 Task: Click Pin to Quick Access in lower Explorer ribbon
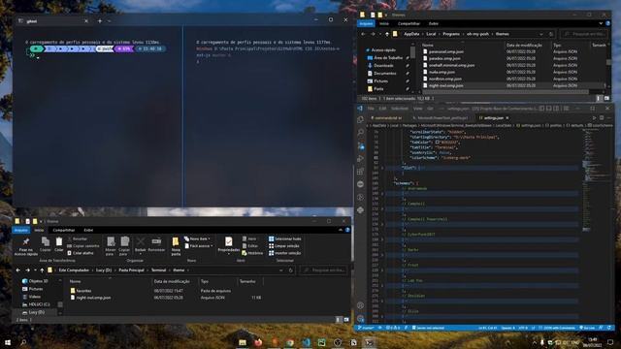tap(26, 247)
